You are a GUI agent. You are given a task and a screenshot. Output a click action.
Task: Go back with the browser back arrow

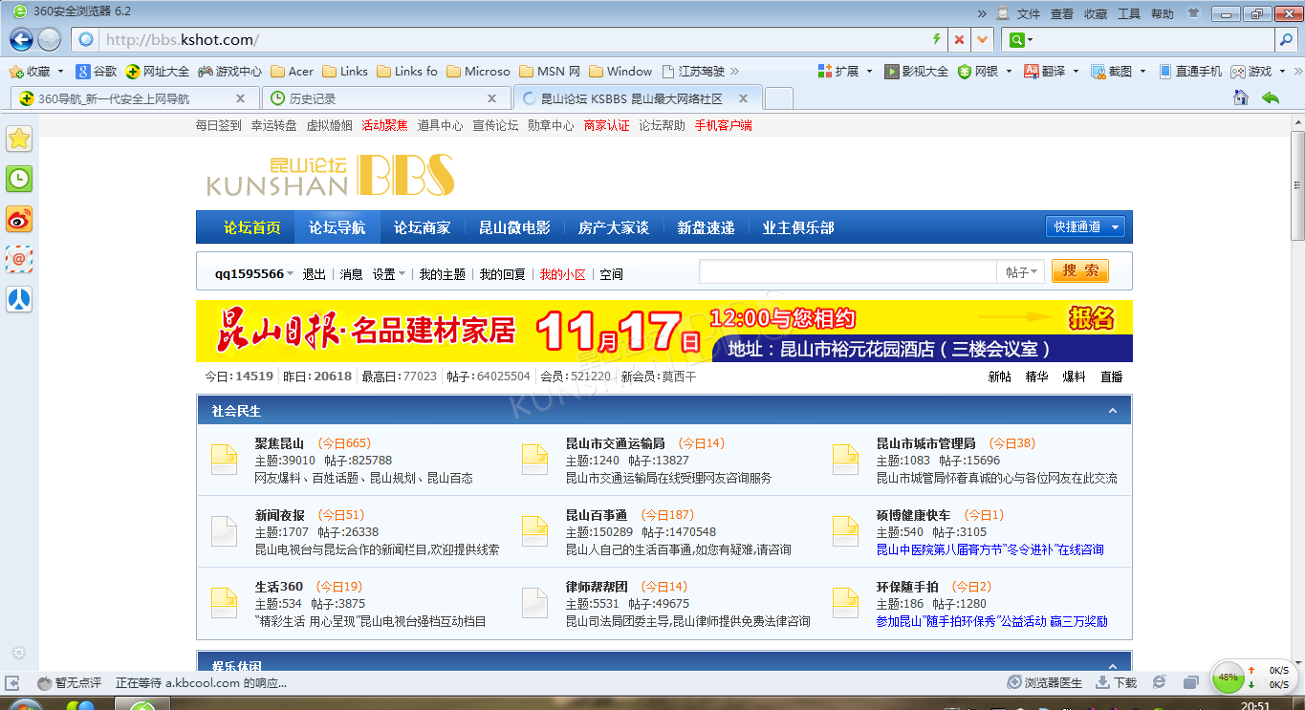coord(21,39)
